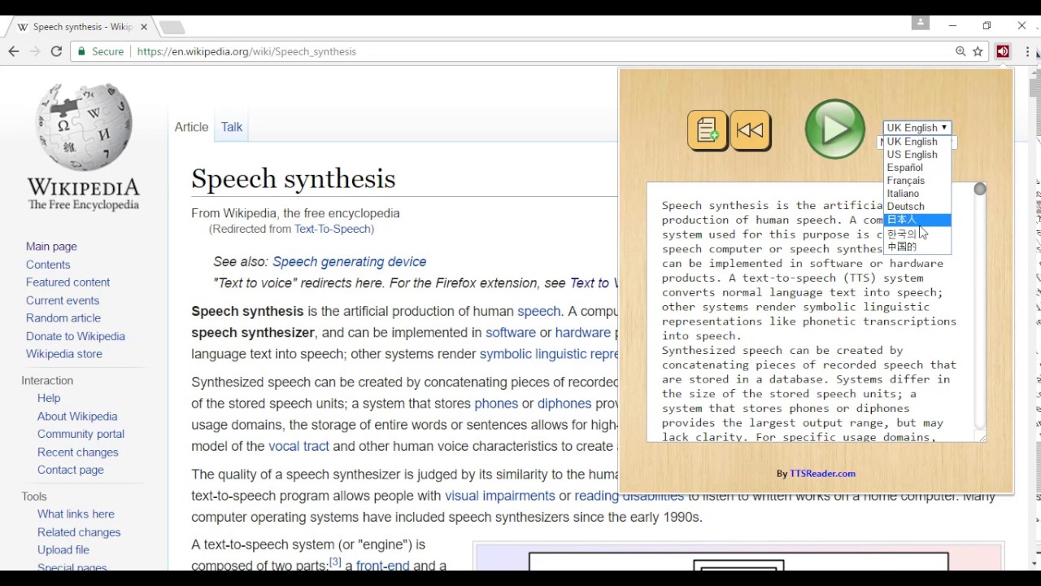Follow the front-end link
Image resolution: width=1041 pixels, height=586 pixels.
pos(382,566)
